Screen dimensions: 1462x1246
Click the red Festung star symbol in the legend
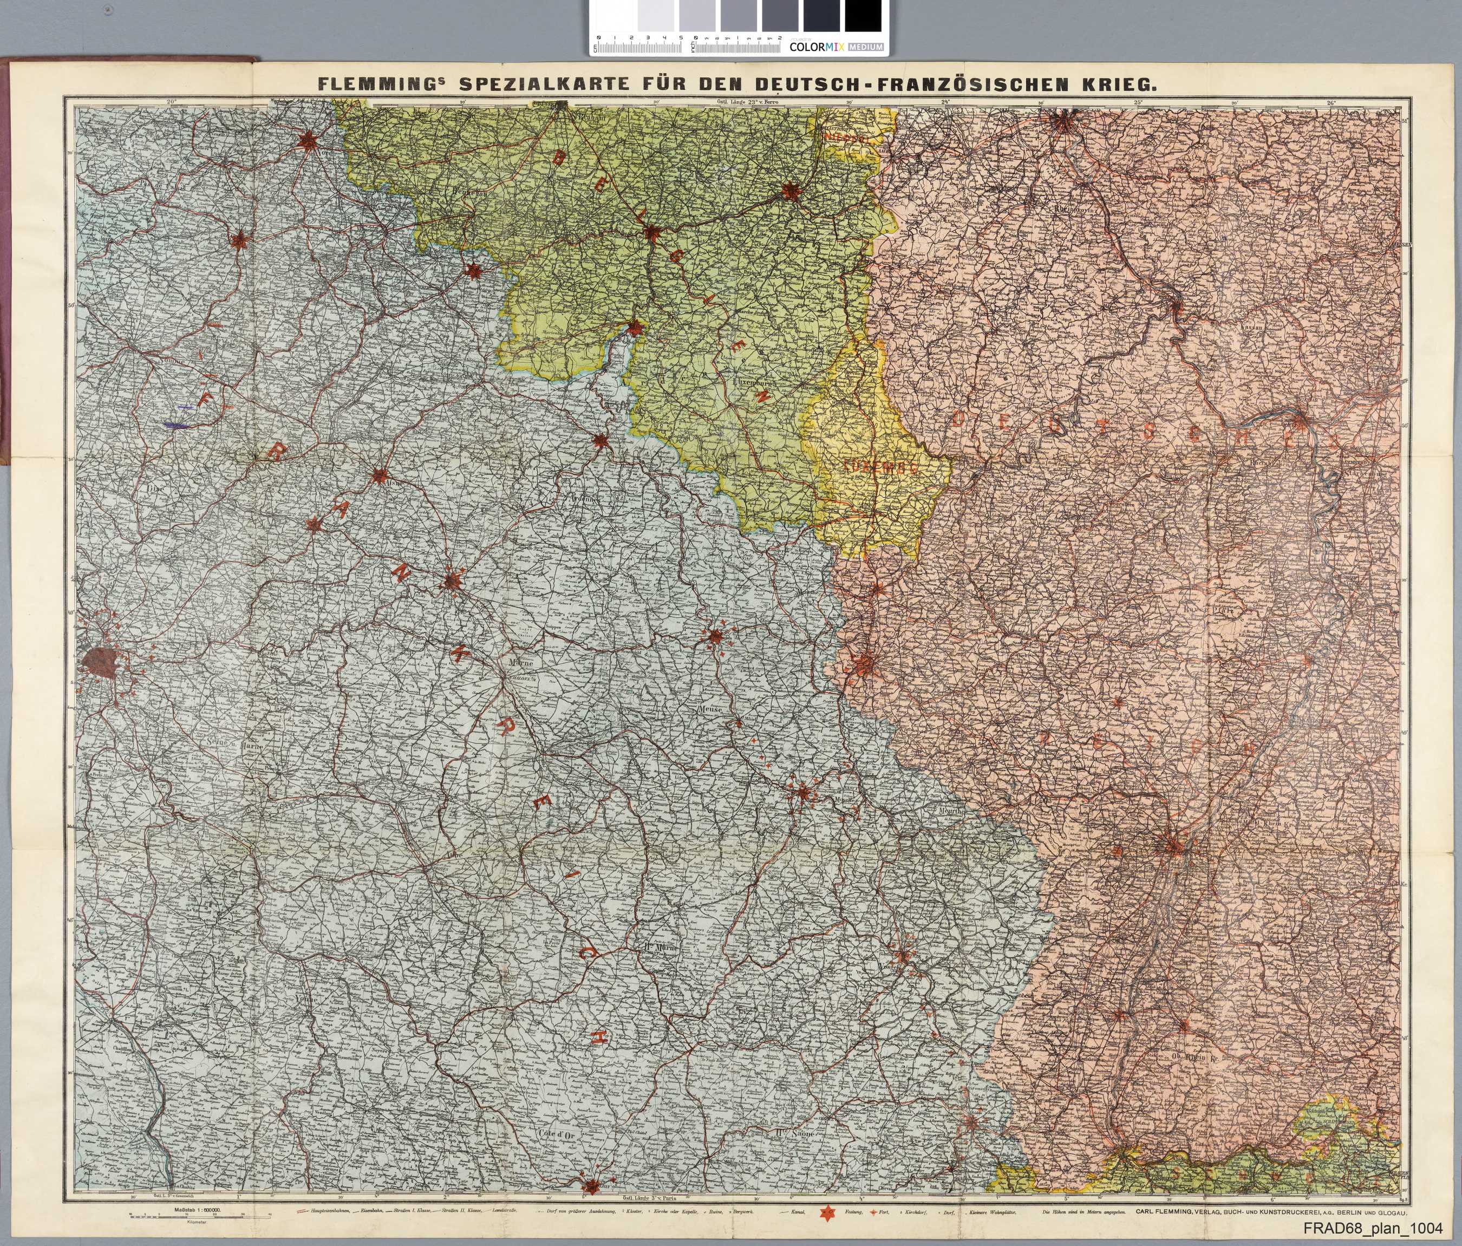click(828, 1214)
